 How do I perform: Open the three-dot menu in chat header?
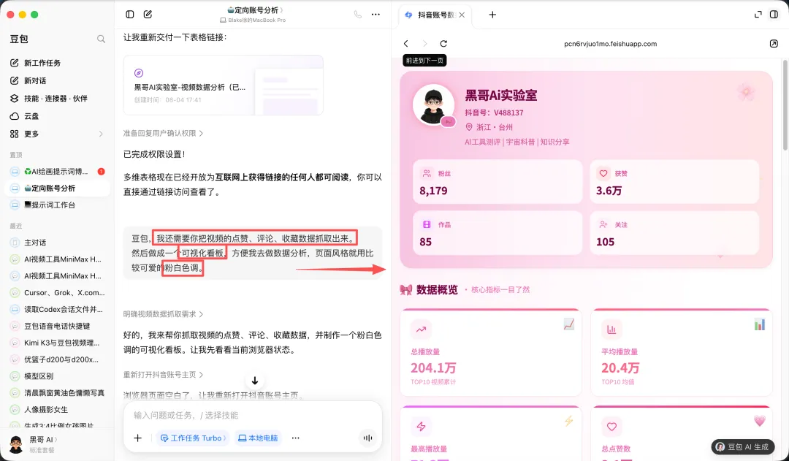click(x=376, y=14)
